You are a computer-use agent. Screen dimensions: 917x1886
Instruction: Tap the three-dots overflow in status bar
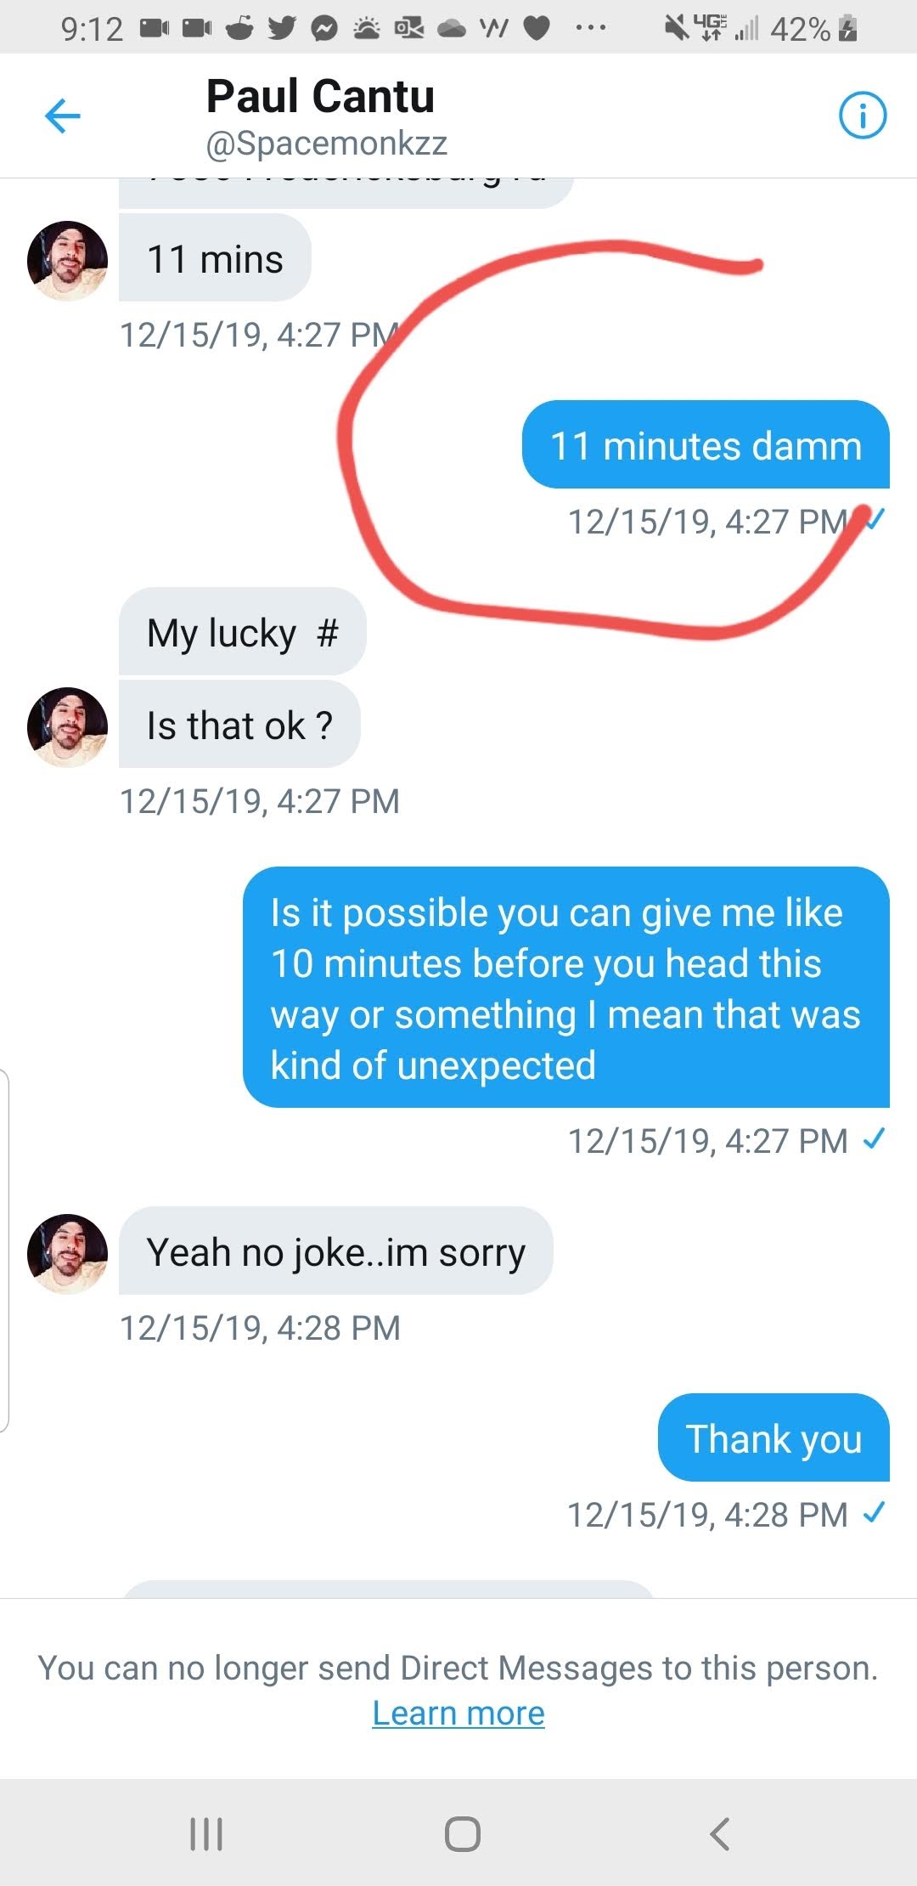coord(590,29)
